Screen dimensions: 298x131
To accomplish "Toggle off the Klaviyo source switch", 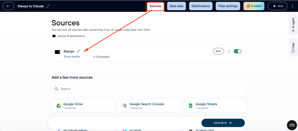I will pyautogui.click(x=237, y=51).
